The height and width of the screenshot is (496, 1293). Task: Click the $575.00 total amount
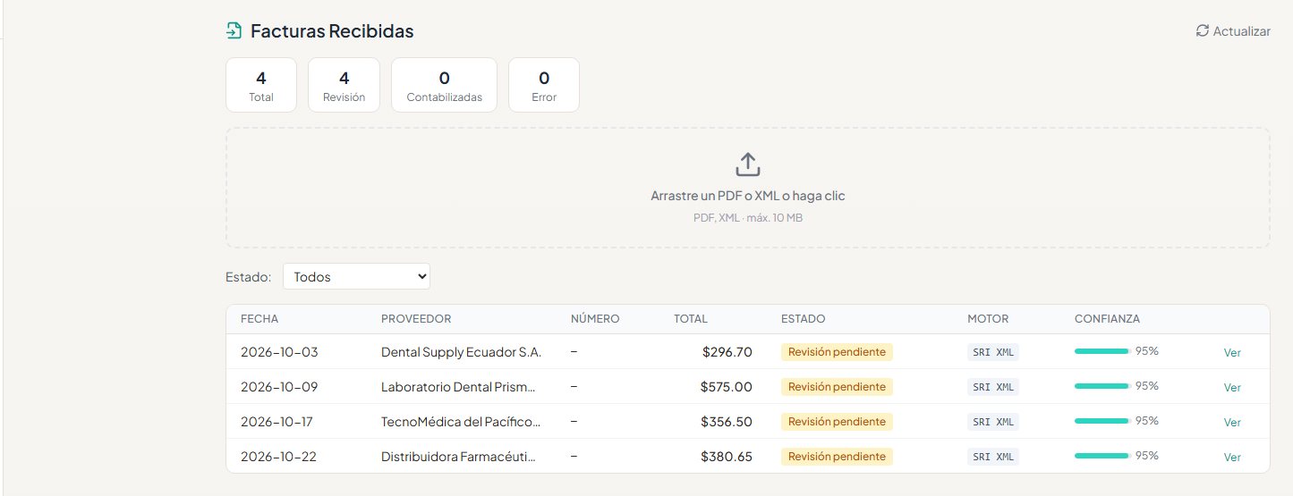click(727, 387)
